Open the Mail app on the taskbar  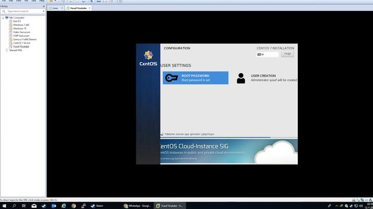(34, 206)
